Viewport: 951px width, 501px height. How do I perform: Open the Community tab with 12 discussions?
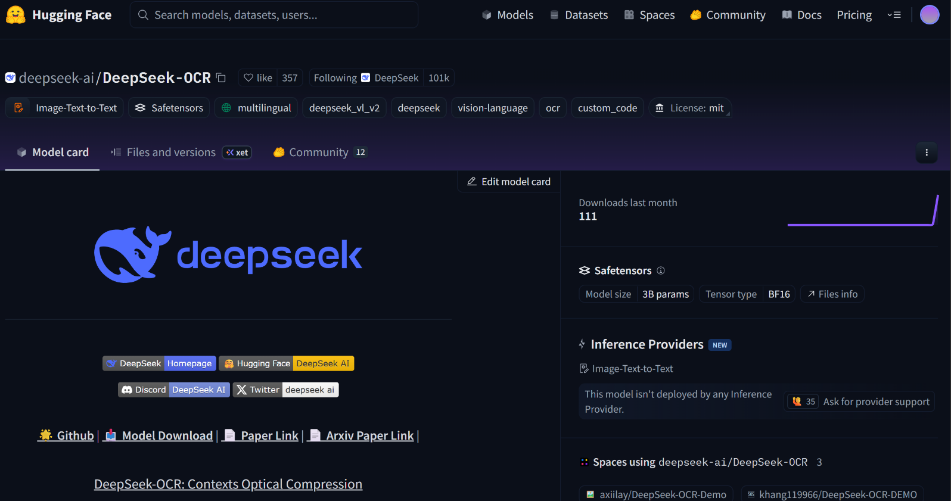pyautogui.click(x=319, y=153)
